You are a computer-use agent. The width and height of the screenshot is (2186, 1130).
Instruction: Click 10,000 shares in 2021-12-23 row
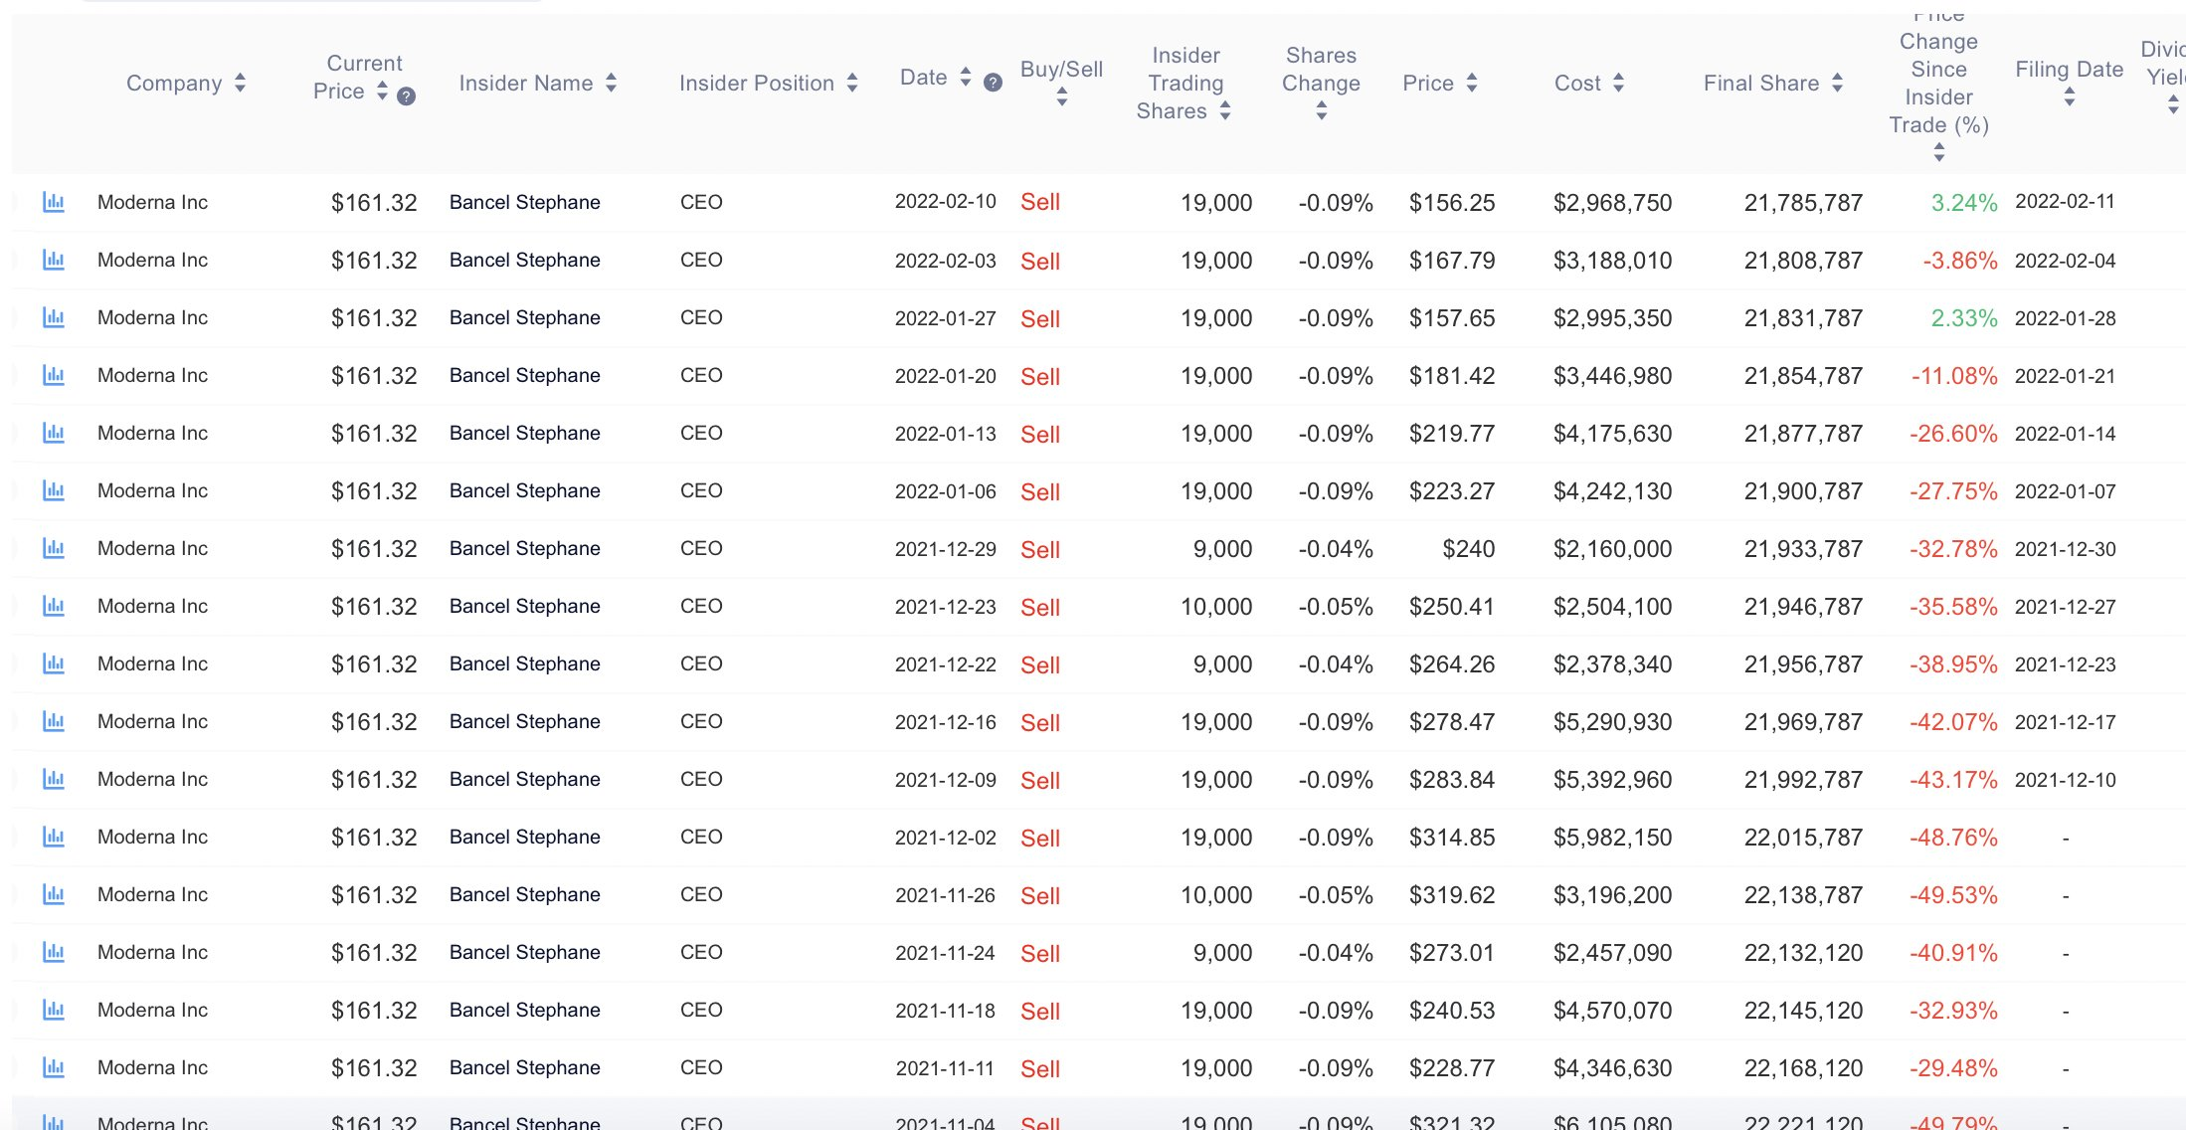tap(1216, 607)
